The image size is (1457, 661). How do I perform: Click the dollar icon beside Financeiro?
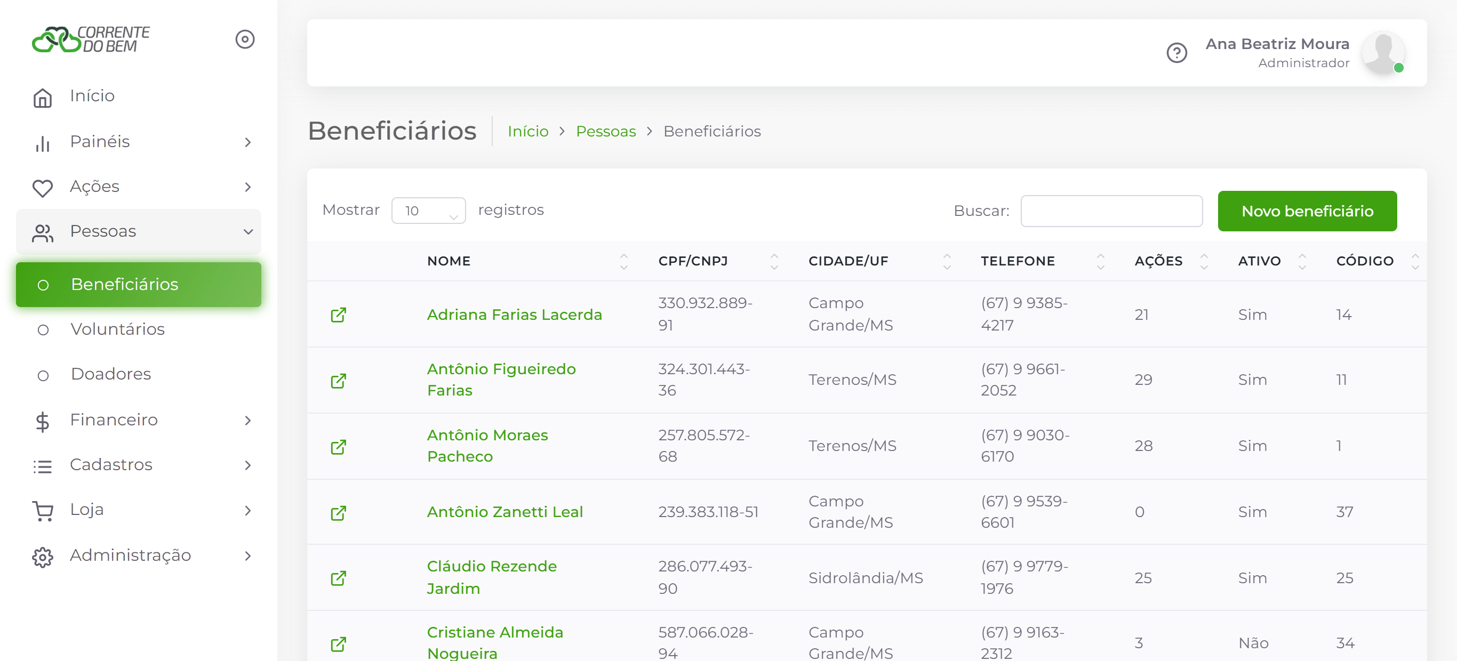pyautogui.click(x=43, y=422)
